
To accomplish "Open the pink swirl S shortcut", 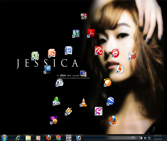I will [x=99, y=111].
